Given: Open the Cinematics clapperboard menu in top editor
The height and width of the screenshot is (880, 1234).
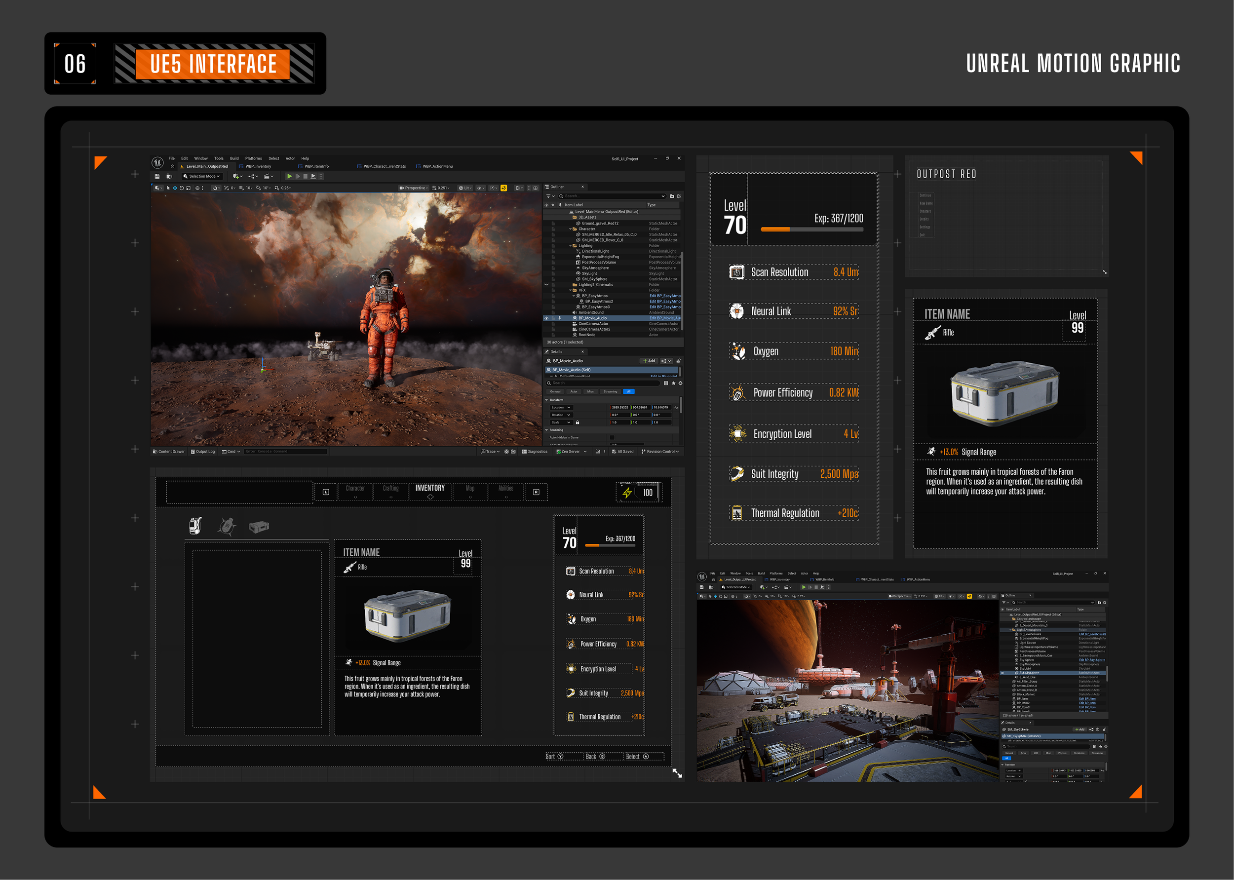Looking at the screenshot, I should click(x=268, y=177).
